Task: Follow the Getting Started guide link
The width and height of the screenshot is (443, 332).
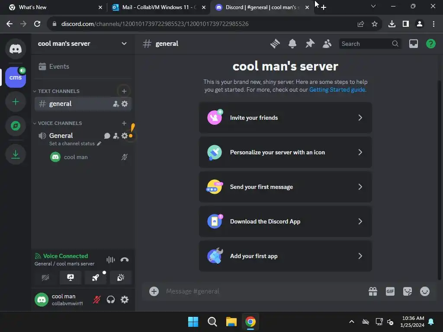Action: coord(337,90)
